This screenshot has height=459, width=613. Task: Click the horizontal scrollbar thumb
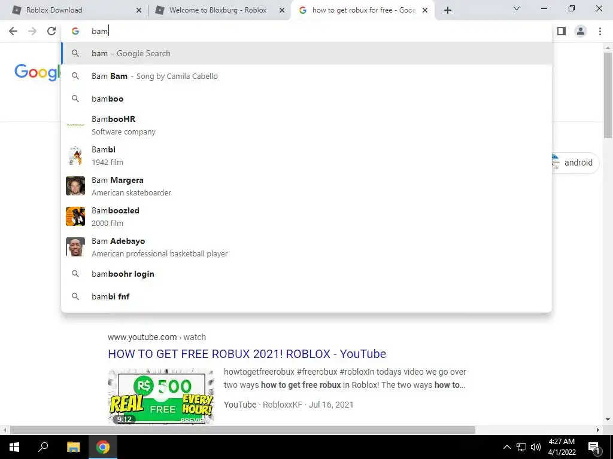tap(242, 430)
